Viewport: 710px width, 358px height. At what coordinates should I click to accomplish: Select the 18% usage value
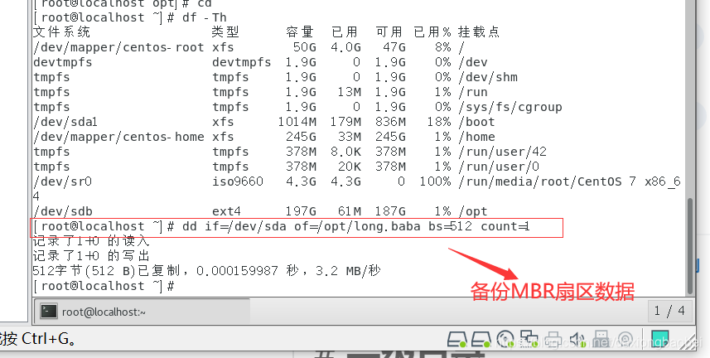[x=439, y=122]
